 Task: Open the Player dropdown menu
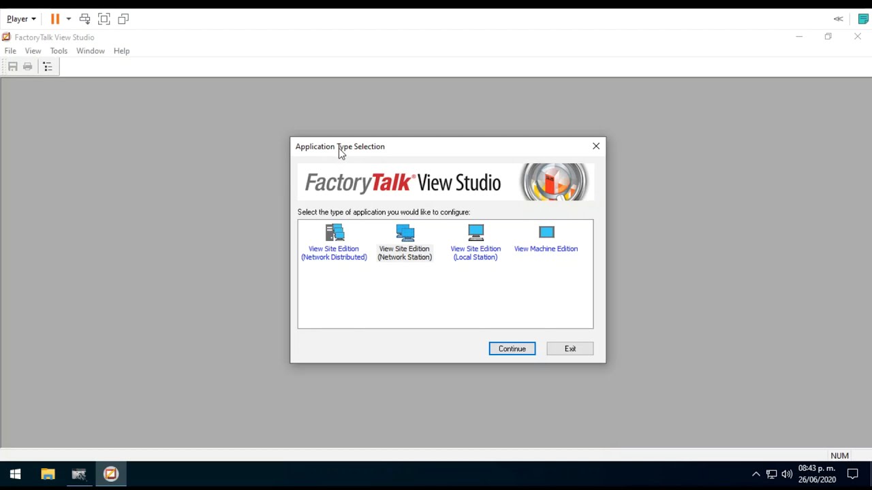pos(21,19)
